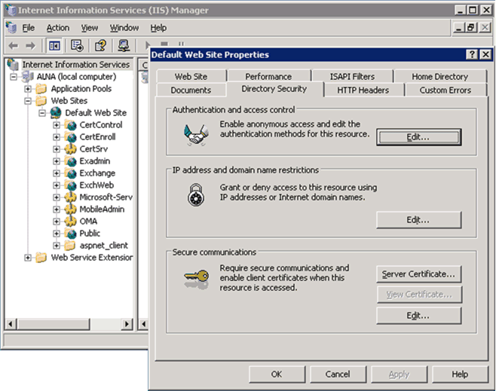The height and width of the screenshot is (391, 496).
Task: Click the OMA gear icon
Action: point(71,221)
